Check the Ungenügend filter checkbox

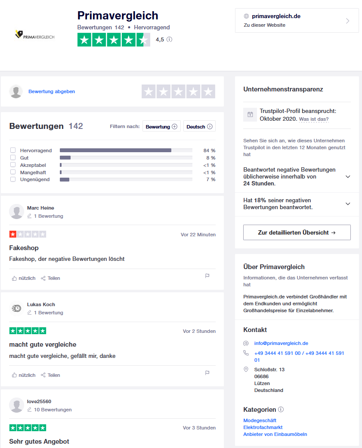[13, 179]
